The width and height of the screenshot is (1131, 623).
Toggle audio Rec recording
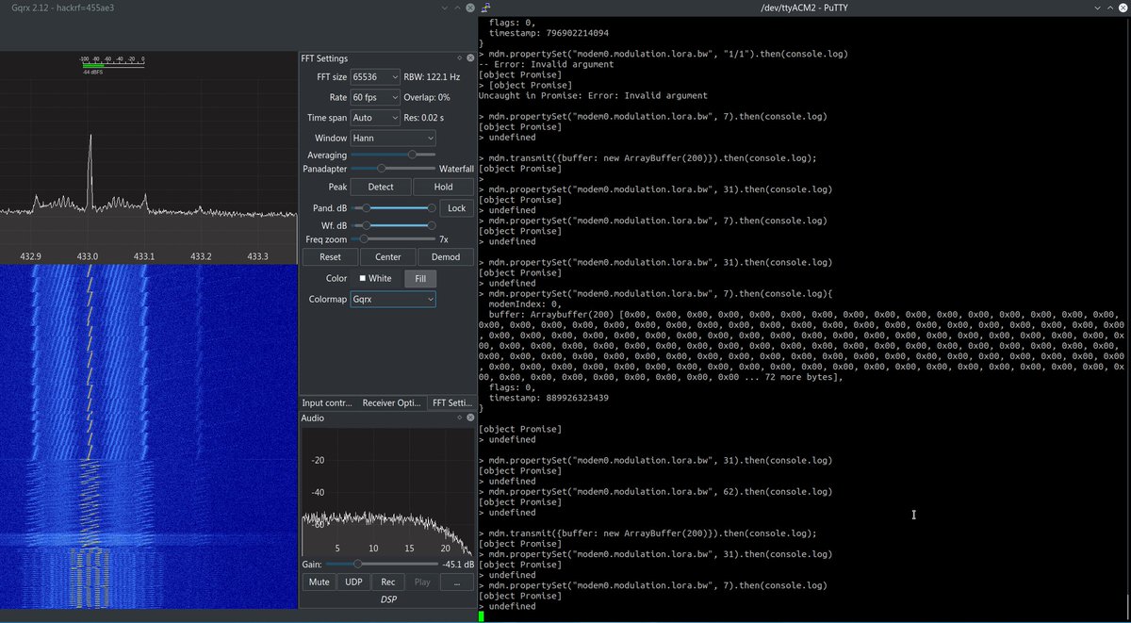[x=387, y=582]
